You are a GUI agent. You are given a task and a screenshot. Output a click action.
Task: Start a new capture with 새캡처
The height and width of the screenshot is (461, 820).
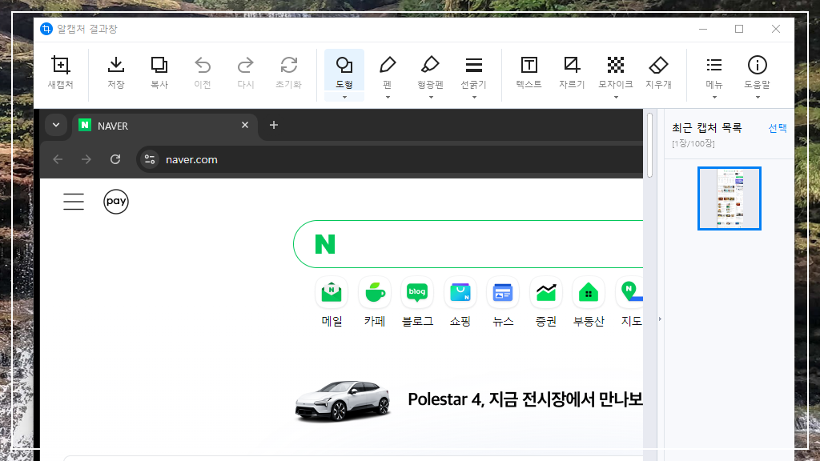coord(61,72)
